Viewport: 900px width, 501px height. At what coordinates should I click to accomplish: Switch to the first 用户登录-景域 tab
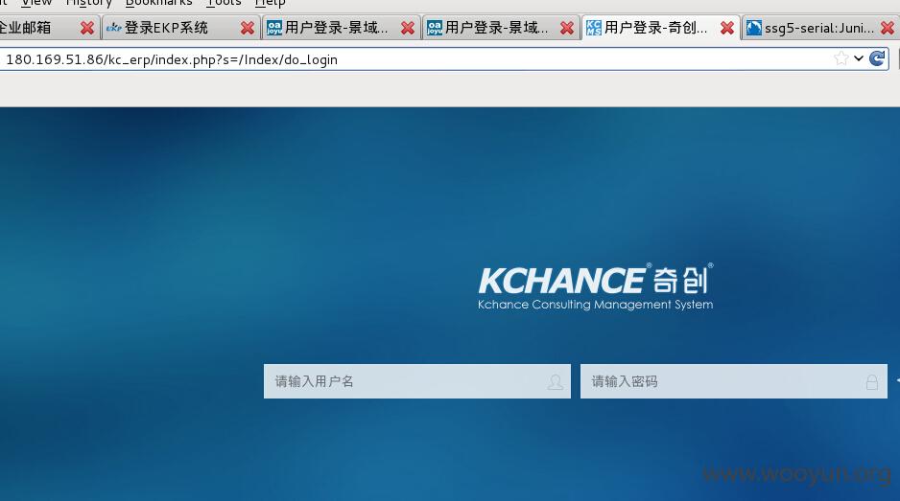pos(341,28)
